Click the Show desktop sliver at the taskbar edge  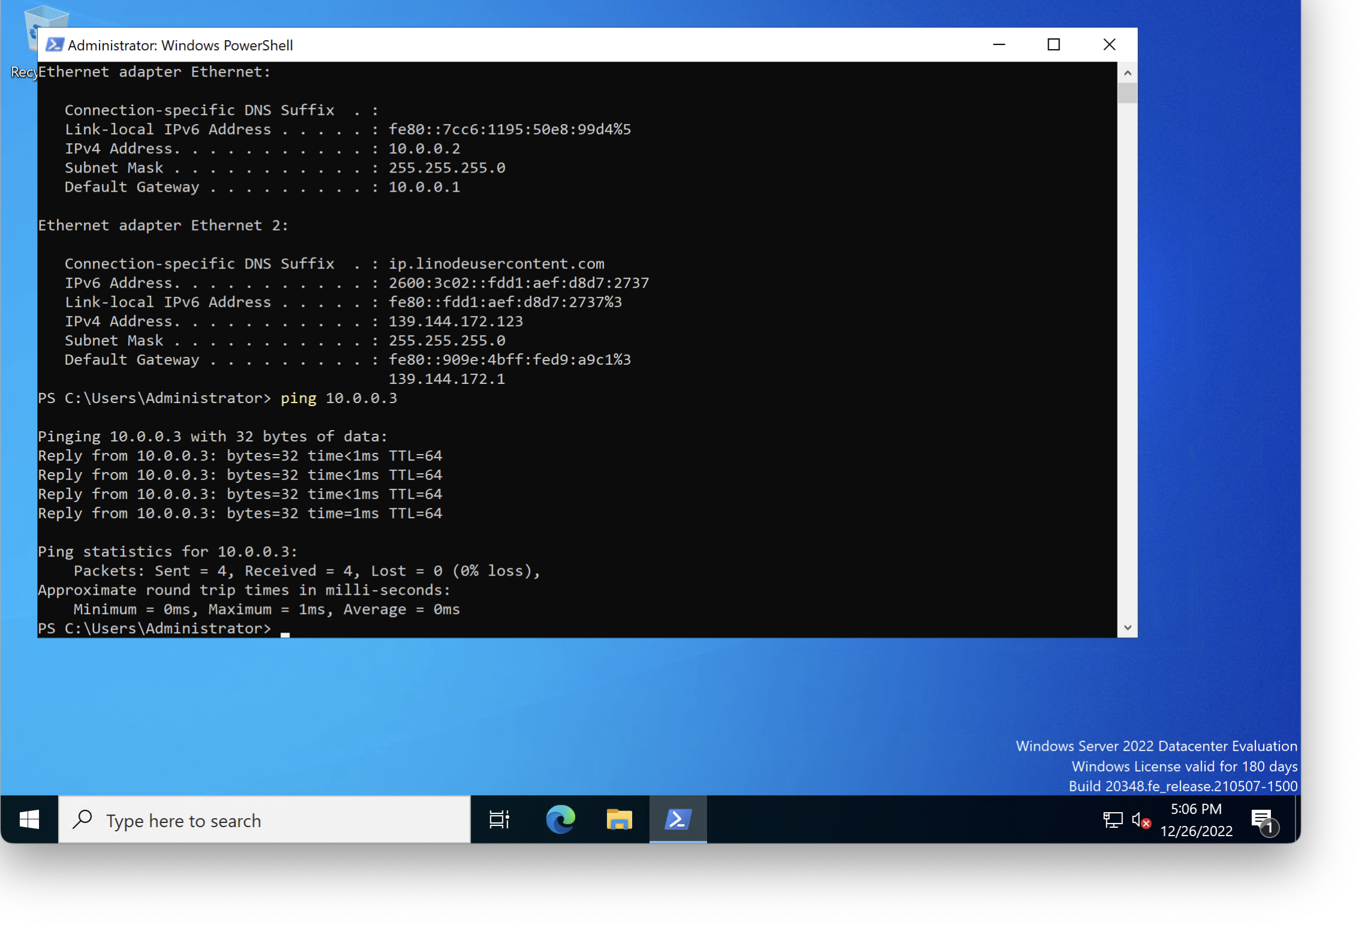pyautogui.click(x=1297, y=819)
